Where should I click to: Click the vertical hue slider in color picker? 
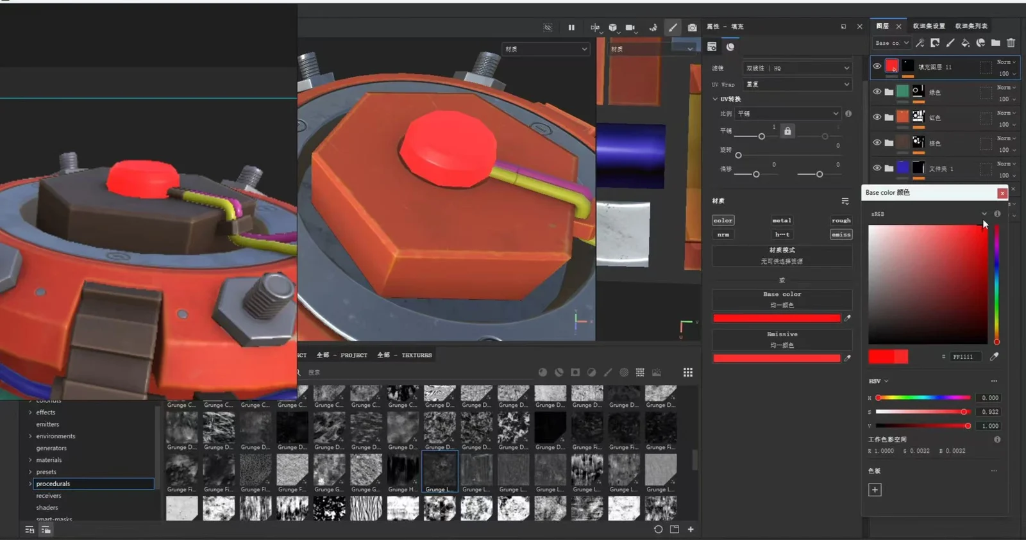tap(997, 284)
